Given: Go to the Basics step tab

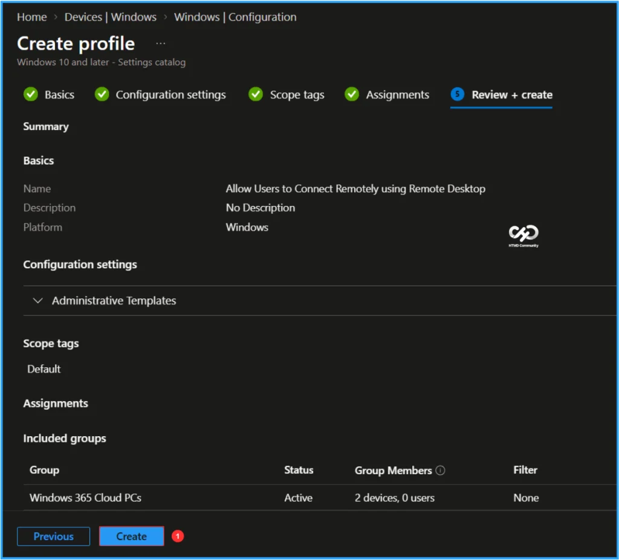Looking at the screenshot, I should click(x=49, y=95).
